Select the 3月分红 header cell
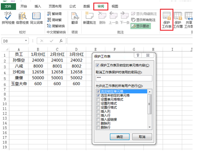The height and width of the screenshot is (151, 220). [x=76, y=54]
